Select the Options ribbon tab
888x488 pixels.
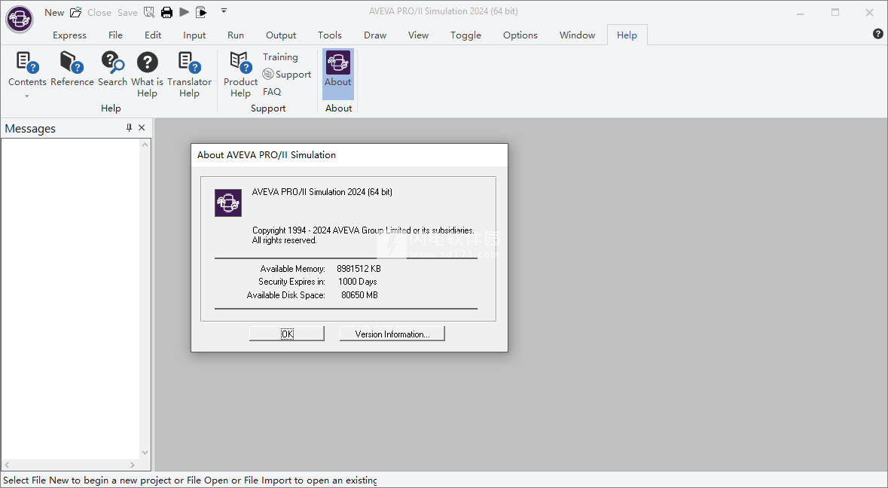[520, 35]
